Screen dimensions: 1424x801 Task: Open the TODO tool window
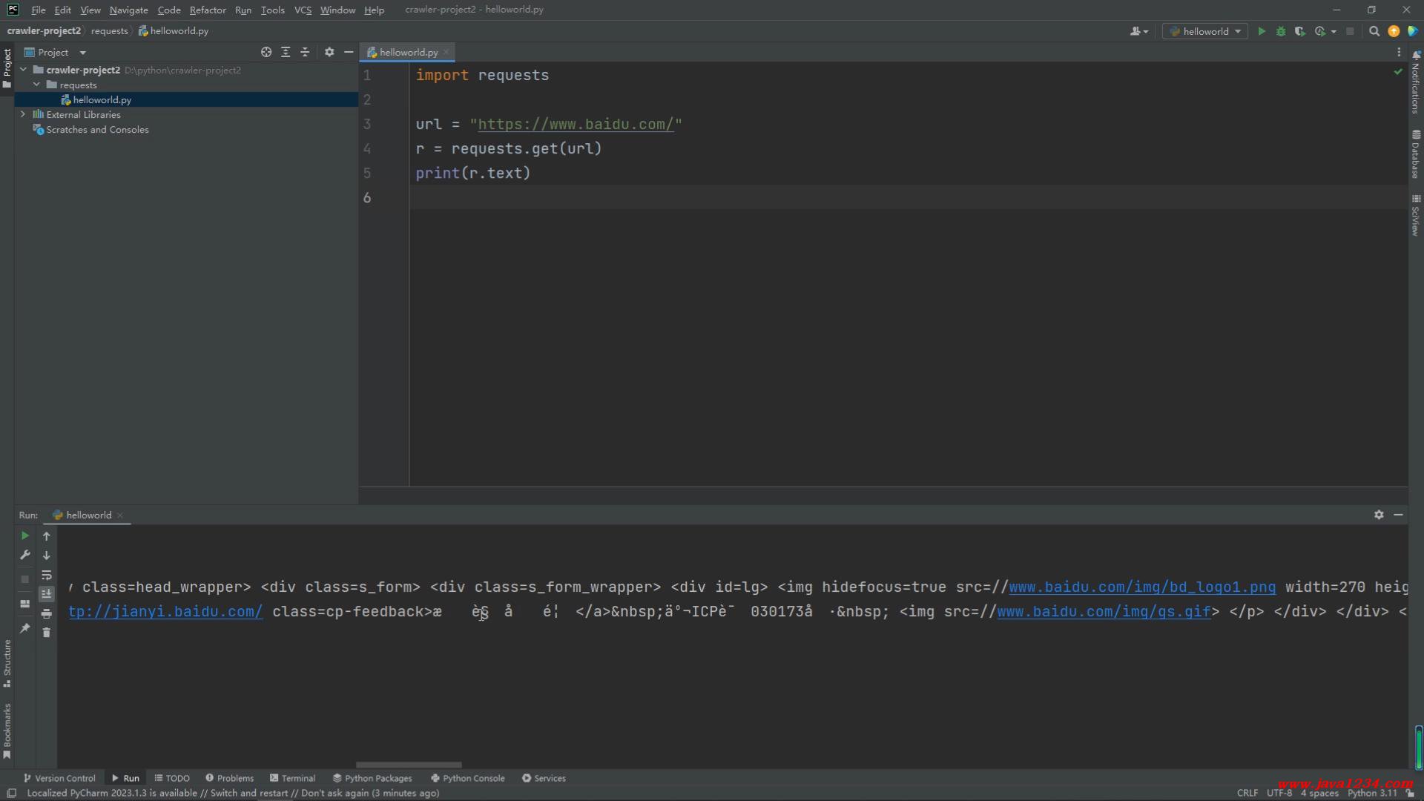[x=172, y=778]
